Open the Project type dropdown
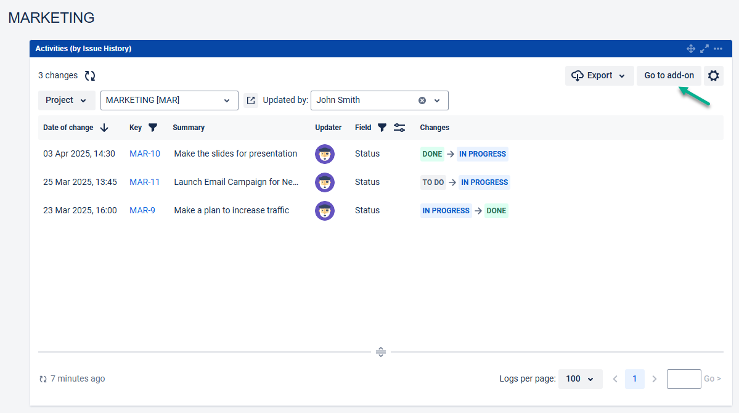This screenshot has height=413, width=739. point(67,100)
